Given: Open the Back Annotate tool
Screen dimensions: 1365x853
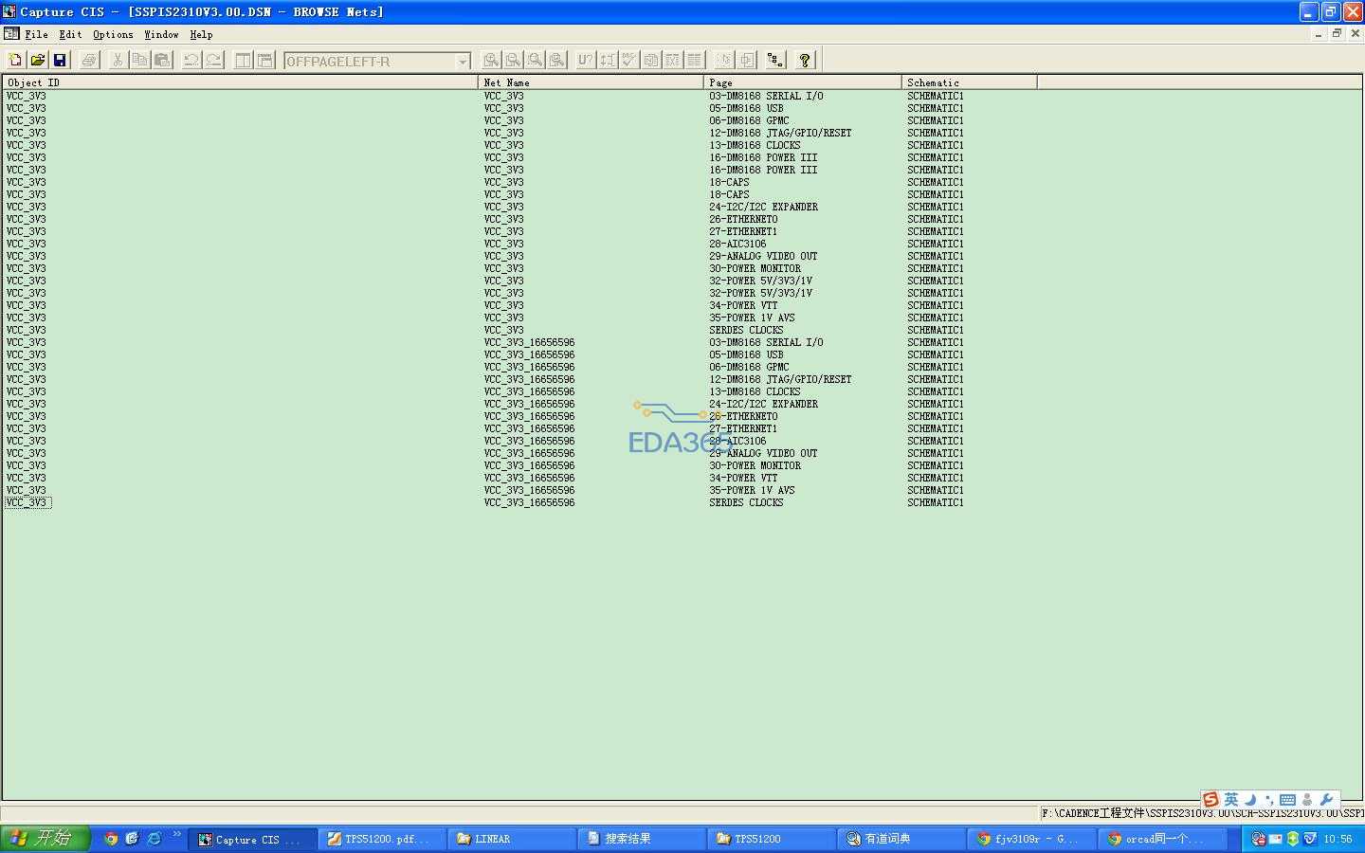Looking at the screenshot, I should 608,61.
